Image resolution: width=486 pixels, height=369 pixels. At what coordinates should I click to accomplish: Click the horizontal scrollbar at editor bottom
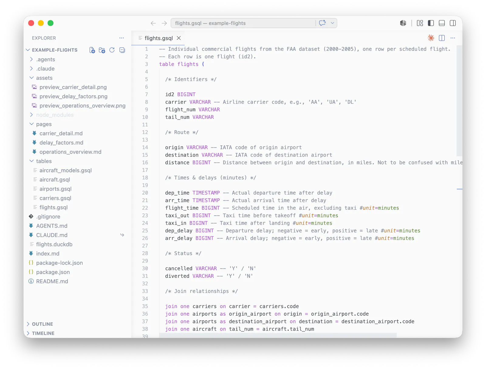278,335
